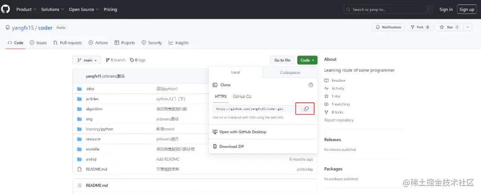Click the README.md outline list icon
481x194 pixels.
(x=79, y=186)
